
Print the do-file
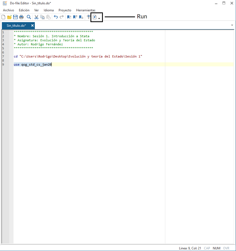(21, 17)
